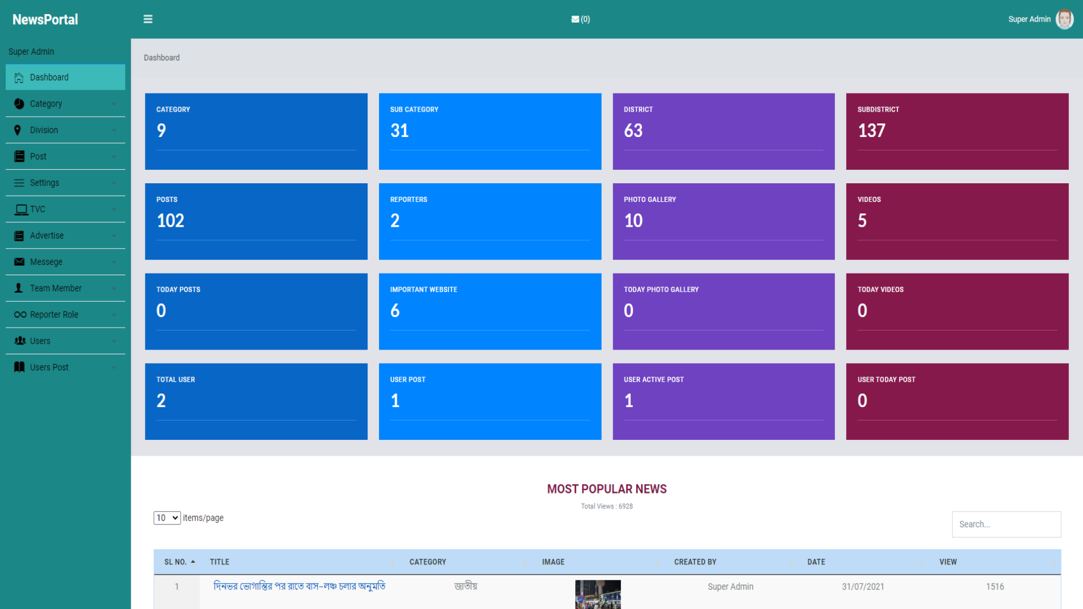Expand the Category sidebar chevron
Viewport: 1083px width, 609px height.
tap(114, 104)
